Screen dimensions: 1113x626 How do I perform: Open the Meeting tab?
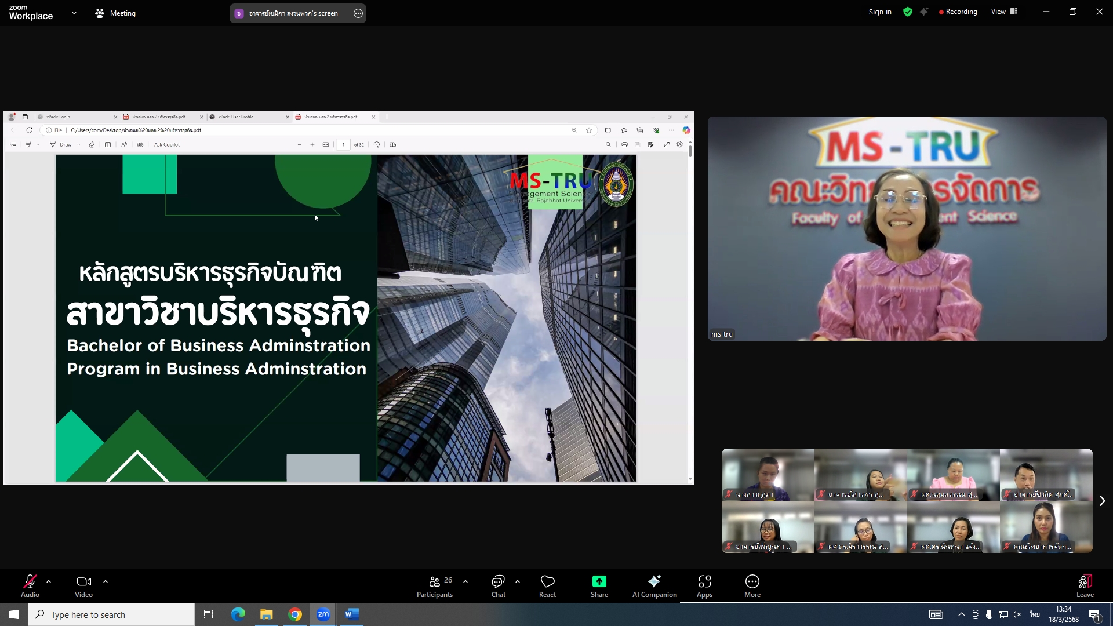tap(115, 13)
